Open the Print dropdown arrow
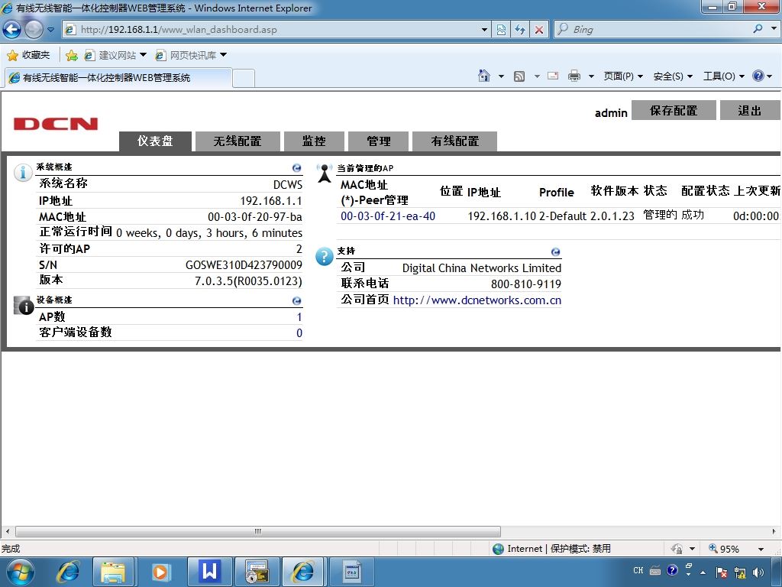Screen dimensions: 782x587 [x=591, y=76]
